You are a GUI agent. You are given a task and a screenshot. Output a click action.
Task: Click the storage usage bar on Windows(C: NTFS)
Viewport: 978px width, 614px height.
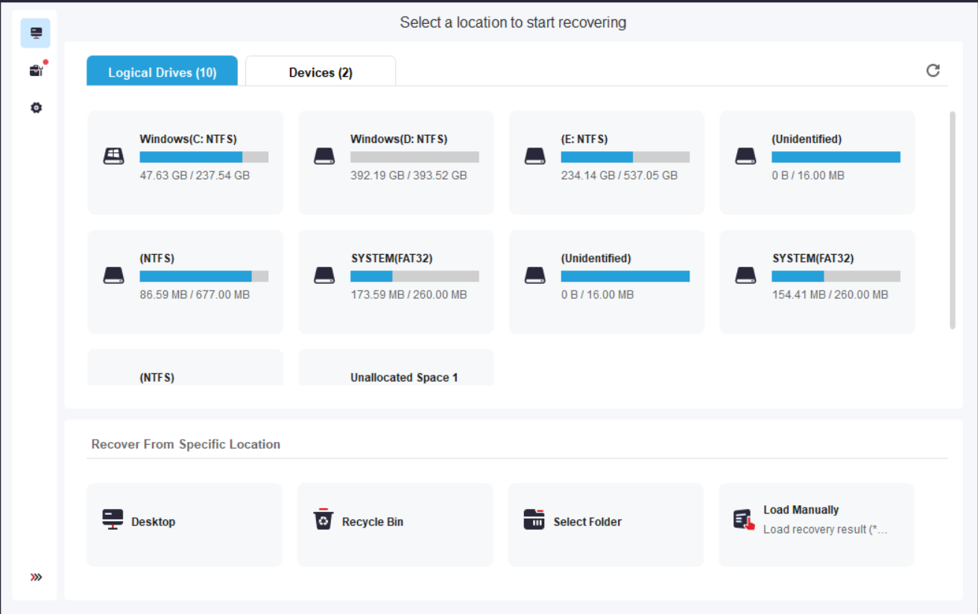click(203, 156)
